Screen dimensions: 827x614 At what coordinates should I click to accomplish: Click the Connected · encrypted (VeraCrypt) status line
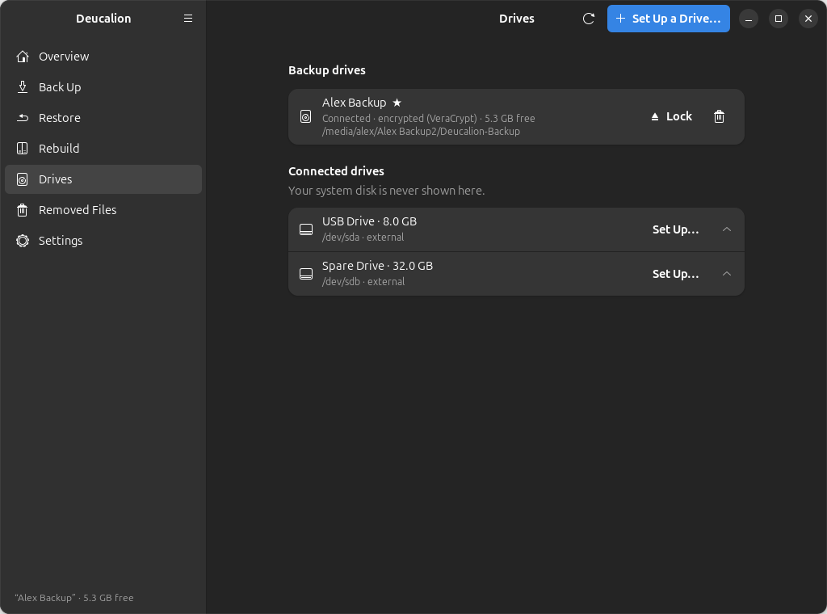point(429,119)
